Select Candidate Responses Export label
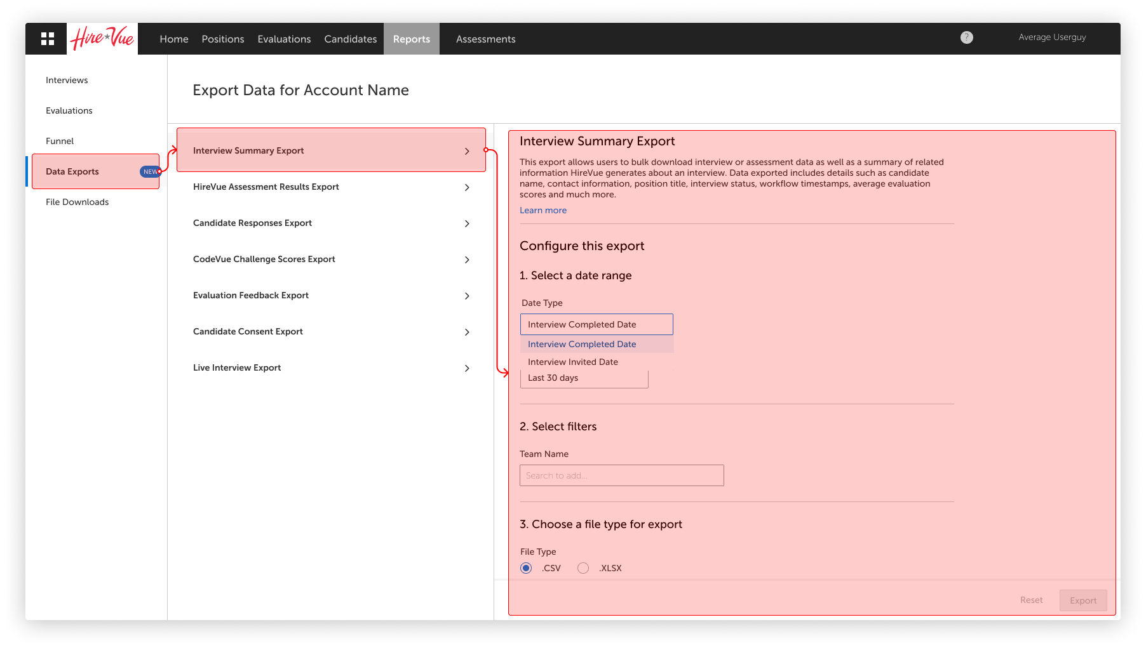The image size is (1146, 648). tap(252, 223)
